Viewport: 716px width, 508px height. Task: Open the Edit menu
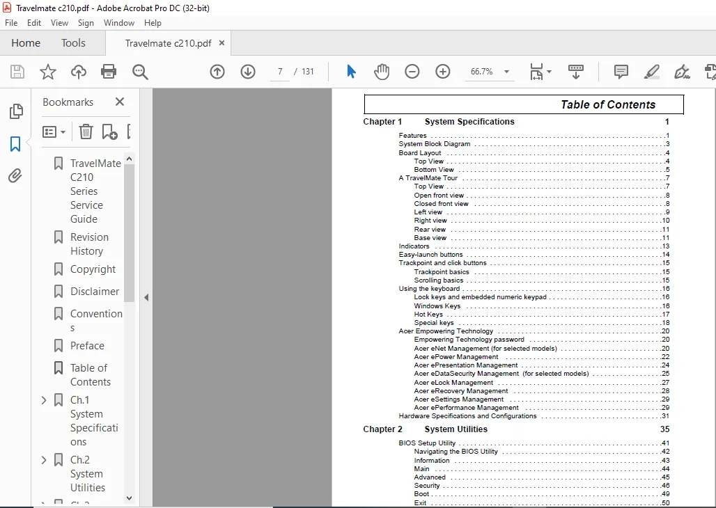34,23
